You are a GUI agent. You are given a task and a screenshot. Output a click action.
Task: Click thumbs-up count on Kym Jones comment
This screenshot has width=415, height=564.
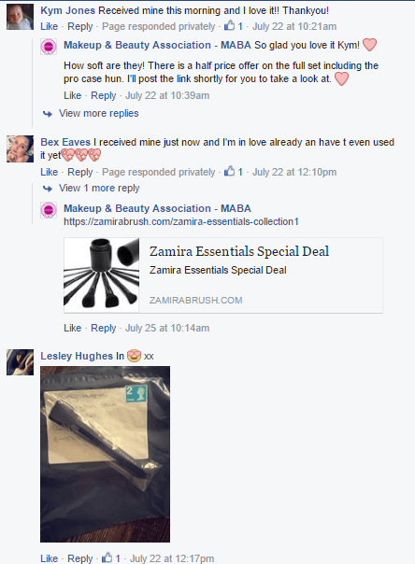(x=234, y=26)
